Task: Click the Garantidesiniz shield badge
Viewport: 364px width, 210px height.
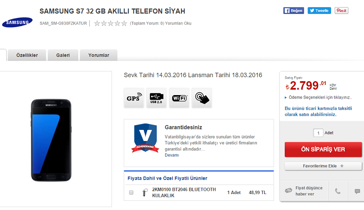Action: click(x=145, y=138)
